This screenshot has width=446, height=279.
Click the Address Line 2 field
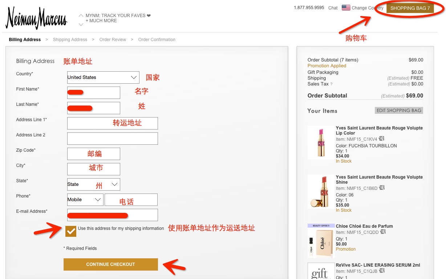click(x=113, y=139)
